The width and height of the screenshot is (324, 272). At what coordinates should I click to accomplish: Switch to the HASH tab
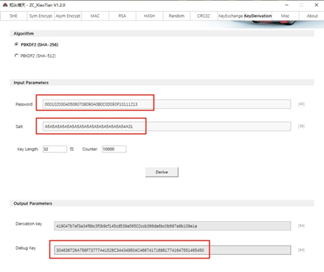pyautogui.click(x=149, y=16)
